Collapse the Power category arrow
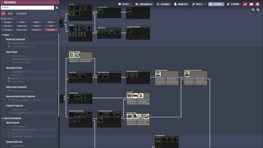263x148 pixels. pos(2,35)
